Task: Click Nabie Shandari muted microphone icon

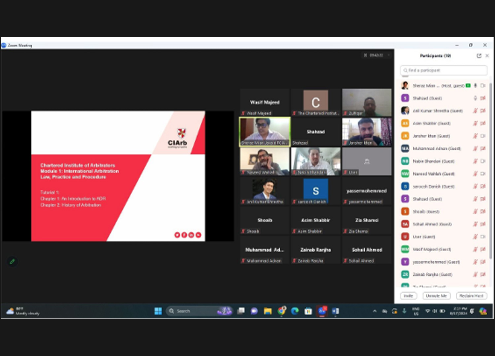Action: coord(475,161)
